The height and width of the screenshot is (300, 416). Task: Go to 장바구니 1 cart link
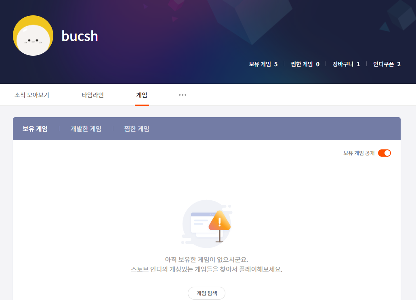[x=346, y=64]
